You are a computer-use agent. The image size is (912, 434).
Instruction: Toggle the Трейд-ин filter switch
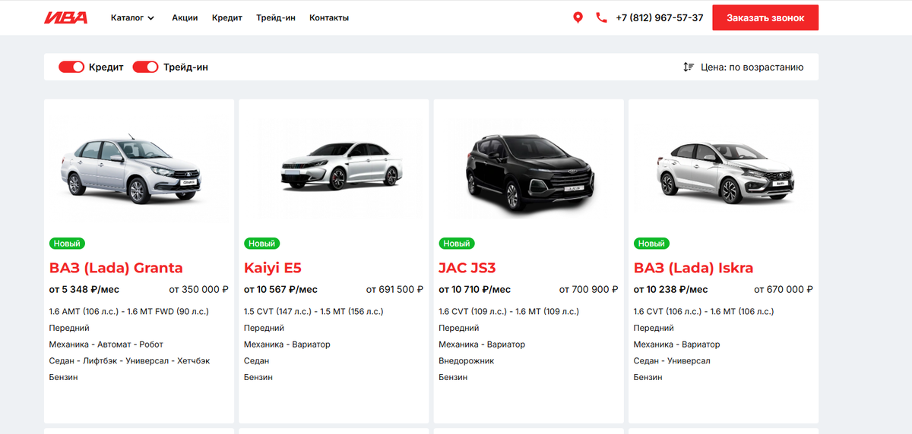(145, 67)
